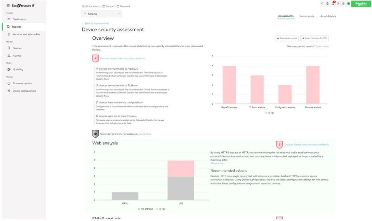This screenshot has width=372, height=221.
Task: Open the Dashboards icon in the sidebar
Action: click(x=9, y=19)
